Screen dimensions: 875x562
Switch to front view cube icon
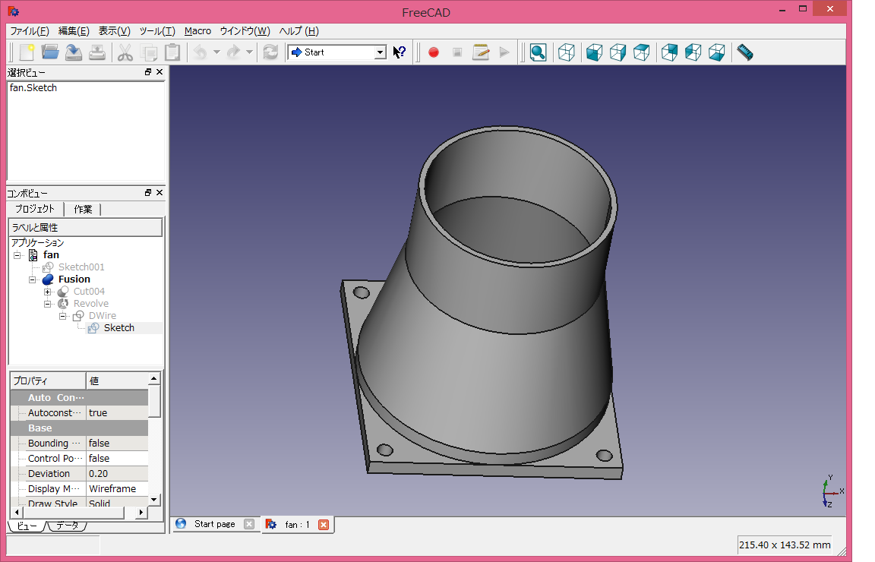[594, 52]
